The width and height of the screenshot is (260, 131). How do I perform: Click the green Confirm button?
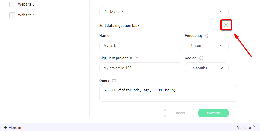click(213, 113)
